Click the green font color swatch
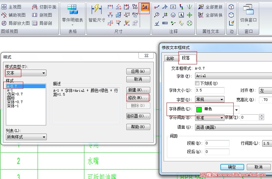Screen dimensions: 272x179 [199, 109]
